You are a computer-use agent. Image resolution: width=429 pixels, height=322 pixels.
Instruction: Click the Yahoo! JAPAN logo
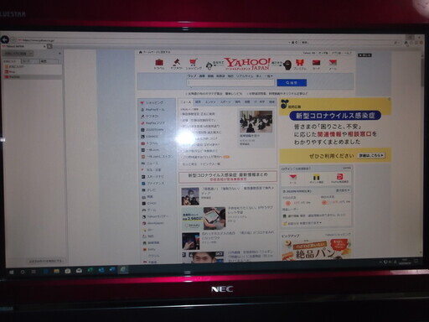[247, 64]
